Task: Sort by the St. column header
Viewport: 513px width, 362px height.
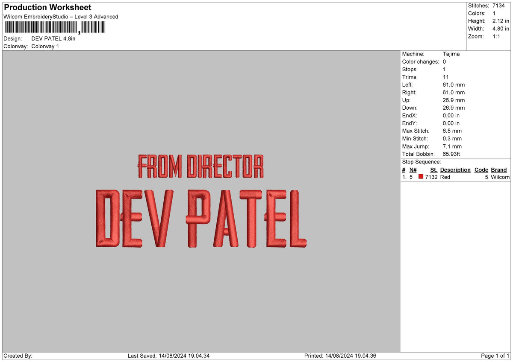Action: (x=433, y=169)
